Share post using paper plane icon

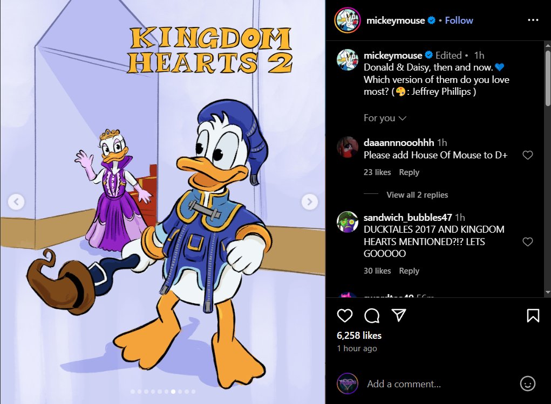(399, 315)
